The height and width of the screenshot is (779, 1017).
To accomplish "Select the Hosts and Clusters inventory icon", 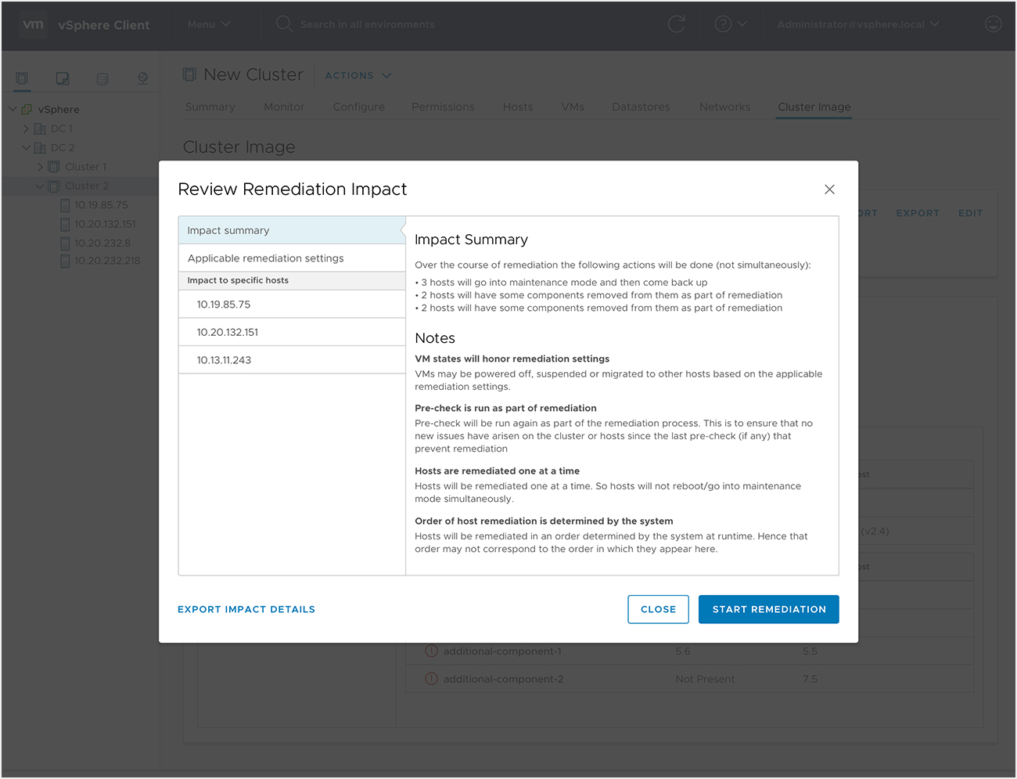I will [22, 78].
